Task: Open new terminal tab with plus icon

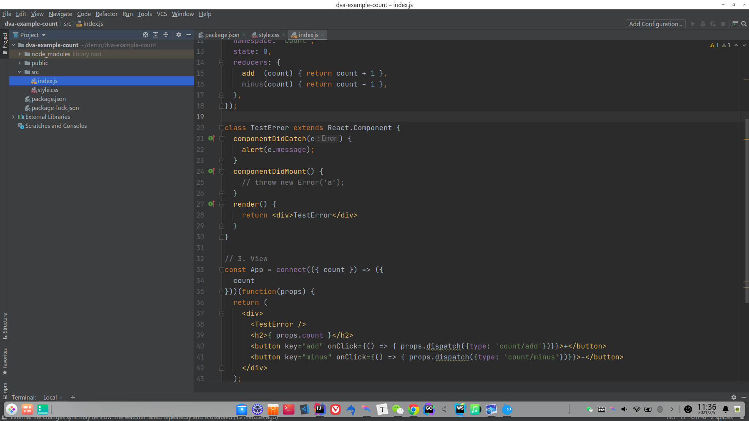Action: point(73,397)
